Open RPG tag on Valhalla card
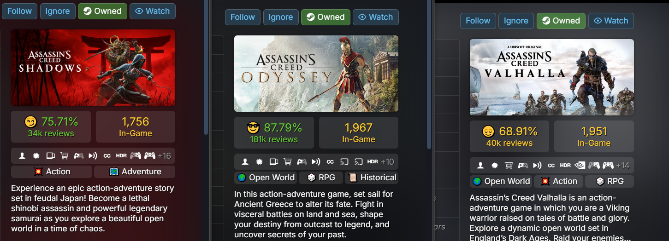This screenshot has height=241, width=669. 610,181
